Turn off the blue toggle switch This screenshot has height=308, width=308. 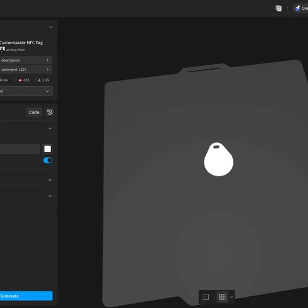click(48, 160)
